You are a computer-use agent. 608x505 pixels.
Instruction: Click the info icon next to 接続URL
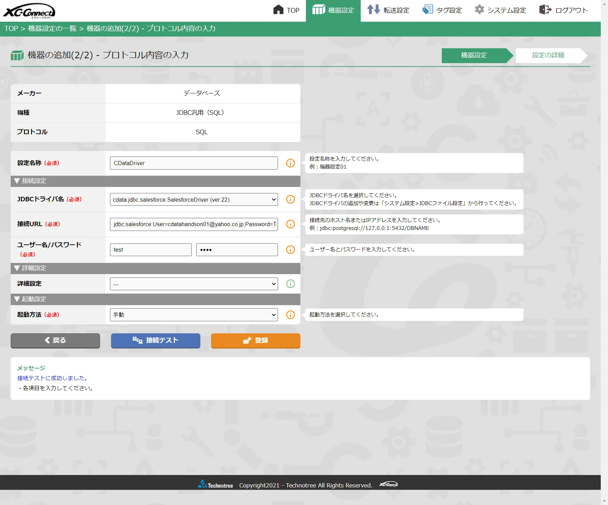point(290,224)
